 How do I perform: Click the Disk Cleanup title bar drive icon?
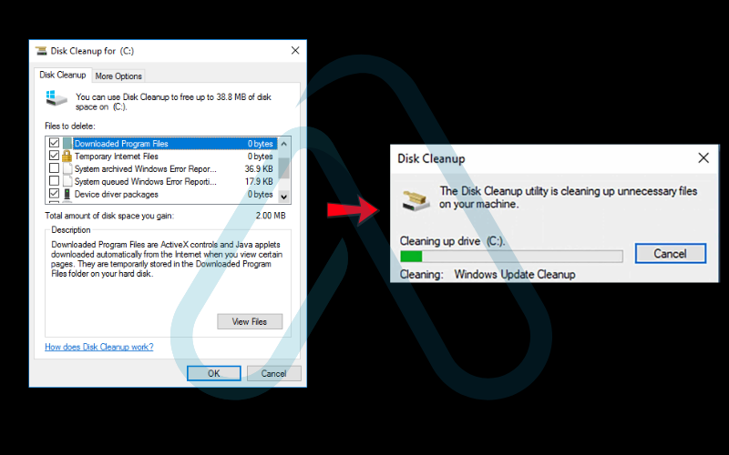(41, 51)
